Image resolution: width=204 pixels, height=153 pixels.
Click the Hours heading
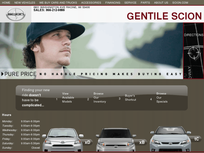point(7,115)
